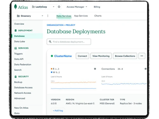This screenshot has width=159, height=119.
Task: Click the View Monitoring button
Action: [101, 56]
